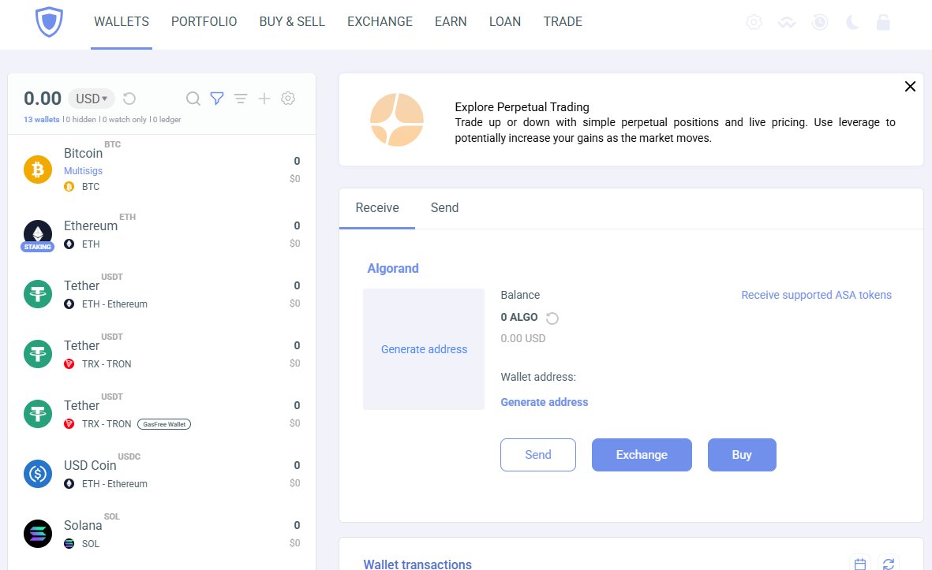Click Algorand wallet title

pos(393,268)
